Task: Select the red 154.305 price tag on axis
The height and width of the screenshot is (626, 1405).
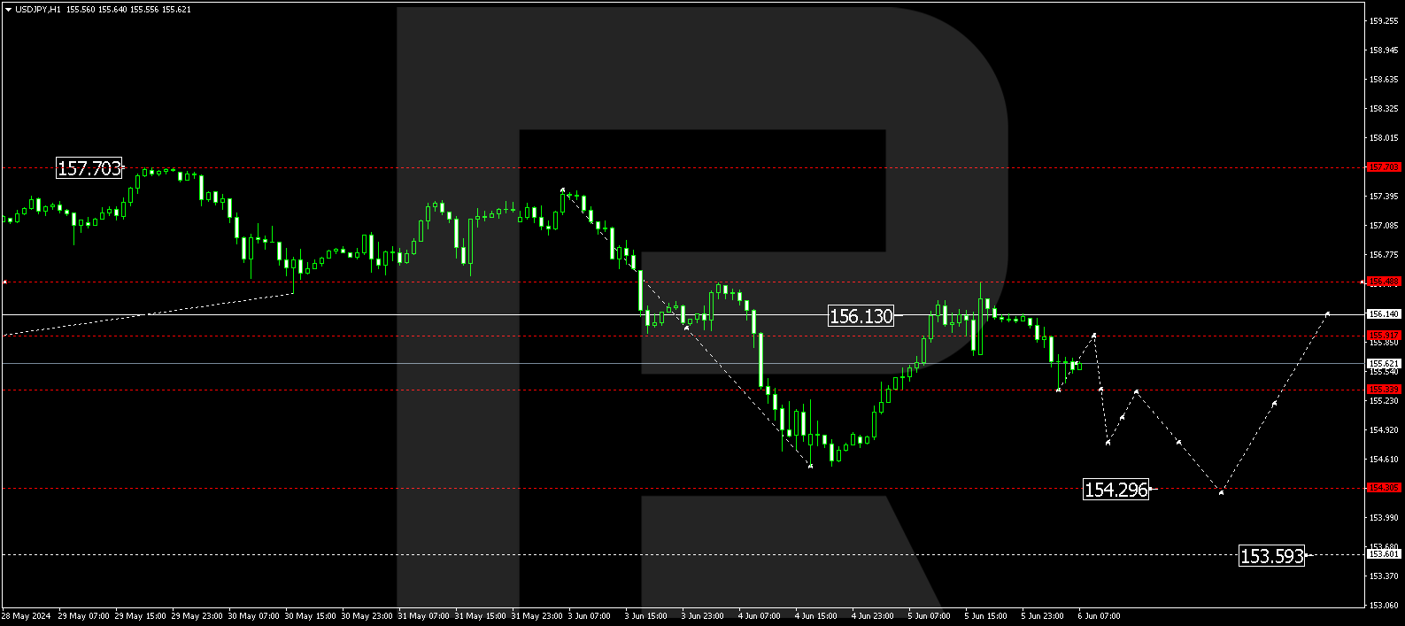Action: tap(1384, 488)
